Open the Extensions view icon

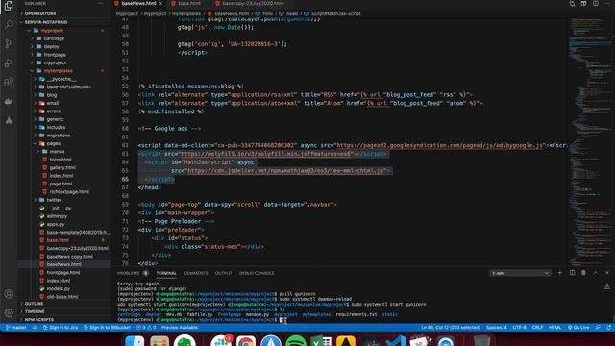point(9,82)
